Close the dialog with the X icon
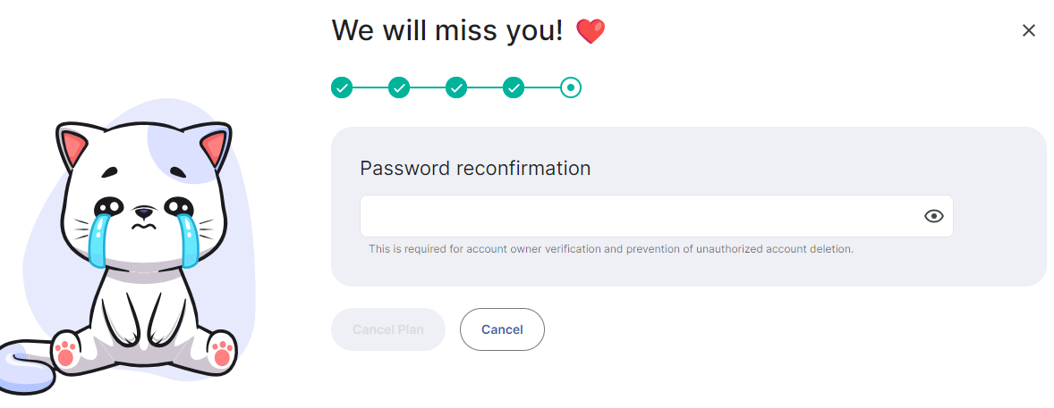The height and width of the screenshot is (408, 1054). pos(1028,30)
